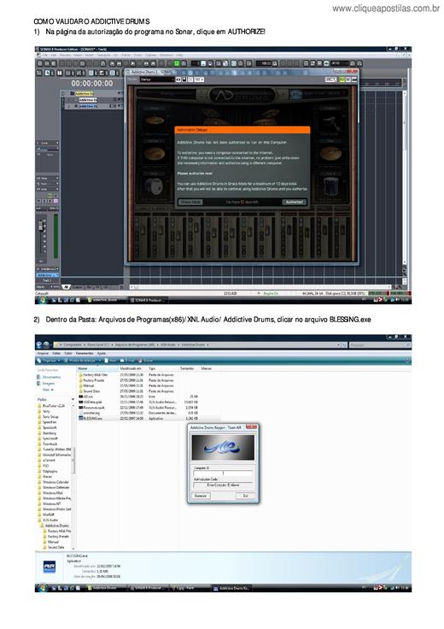Select the Sound Data folder in the file list
This screenshot has width=444, height=629.
tap(90, 391)
